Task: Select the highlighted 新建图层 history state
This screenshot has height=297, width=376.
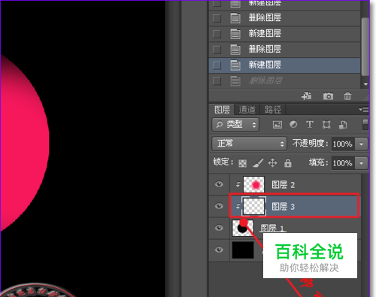Action: [x=284, y=65]
